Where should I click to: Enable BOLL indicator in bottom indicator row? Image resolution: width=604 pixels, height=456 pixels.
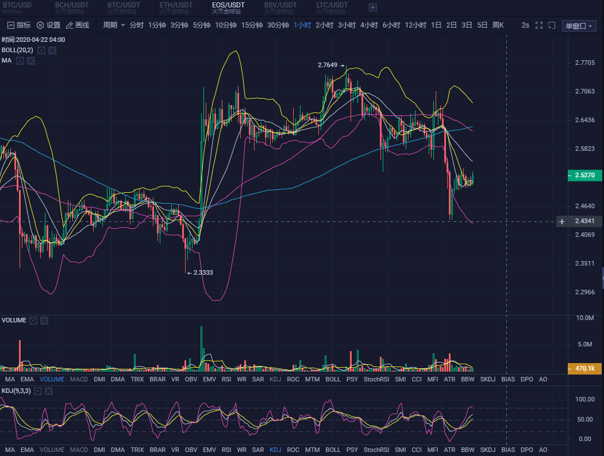tap(333, 450)
